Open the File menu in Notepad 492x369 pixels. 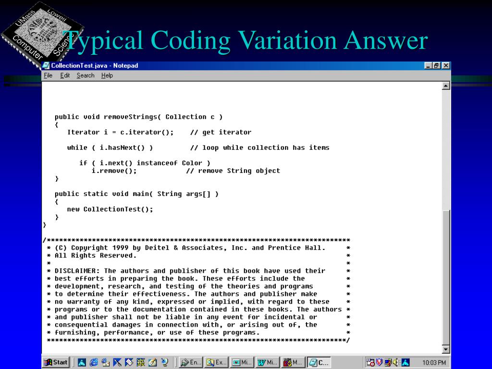point(48,75)
